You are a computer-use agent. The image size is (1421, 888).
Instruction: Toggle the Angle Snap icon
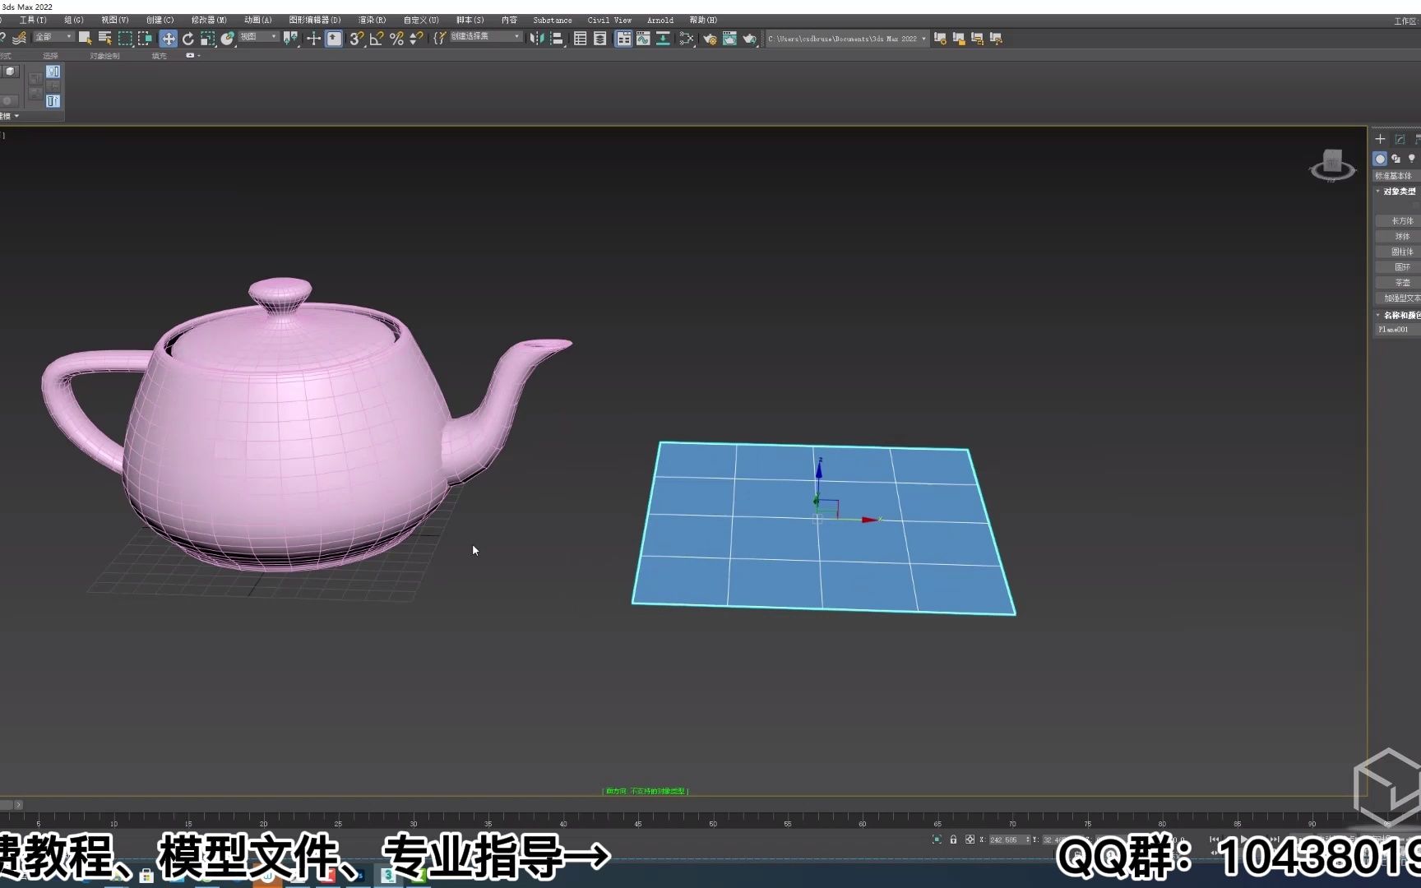click(x=376, y=38)
